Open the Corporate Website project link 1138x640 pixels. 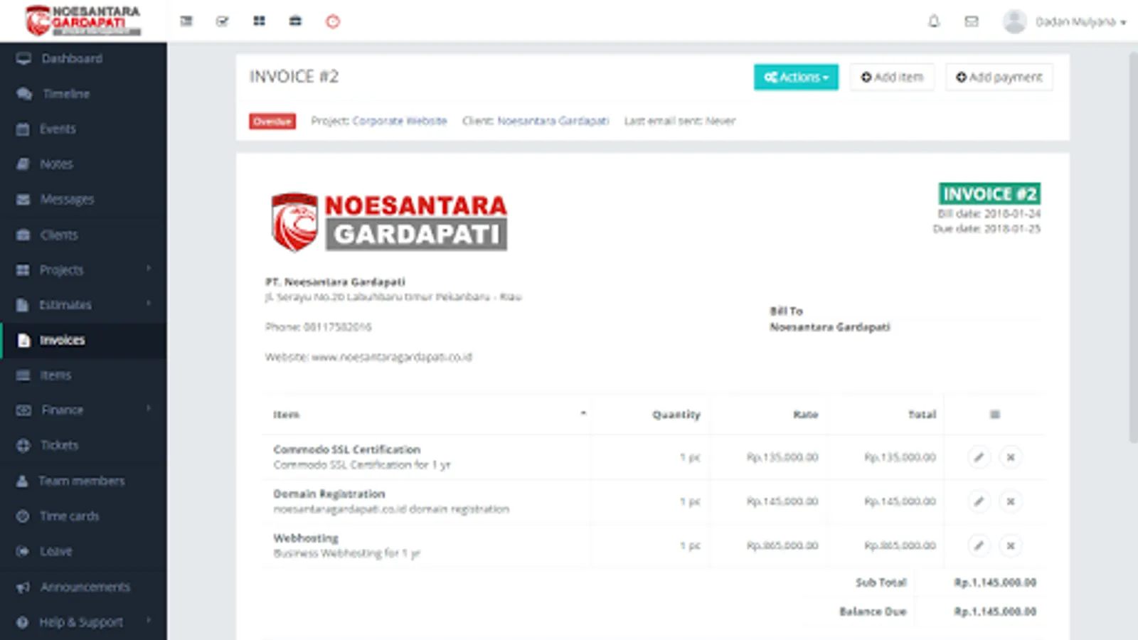[x=400, y=121]
